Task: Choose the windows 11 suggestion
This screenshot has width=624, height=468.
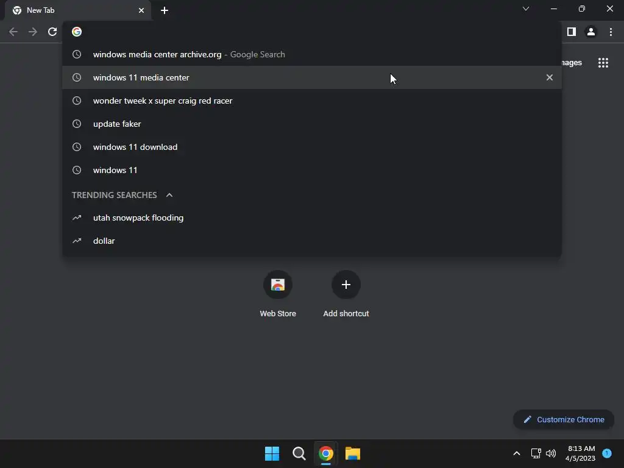Action: click(x=312, y=170)
